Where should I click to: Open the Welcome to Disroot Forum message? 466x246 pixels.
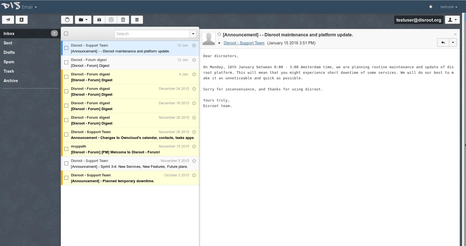click(130, 149)
